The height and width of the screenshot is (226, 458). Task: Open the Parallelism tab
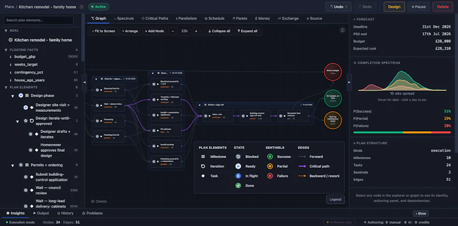click(187, 18)
